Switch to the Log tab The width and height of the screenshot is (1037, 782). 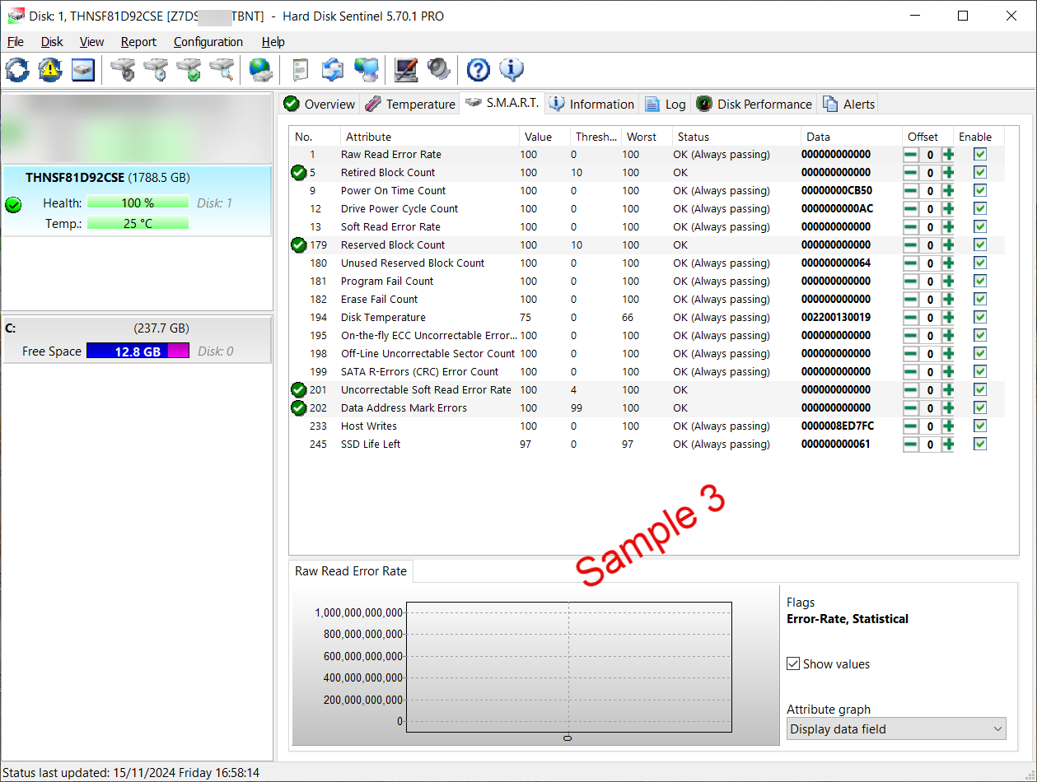pos(666,104)
